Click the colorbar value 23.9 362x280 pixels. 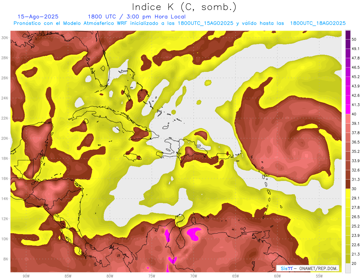[356, 236]
